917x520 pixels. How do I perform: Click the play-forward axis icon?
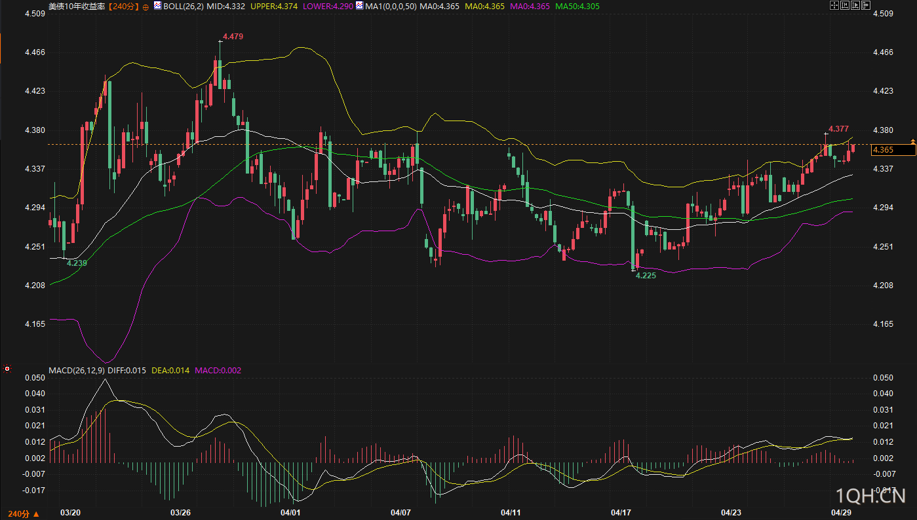point(855,5)
